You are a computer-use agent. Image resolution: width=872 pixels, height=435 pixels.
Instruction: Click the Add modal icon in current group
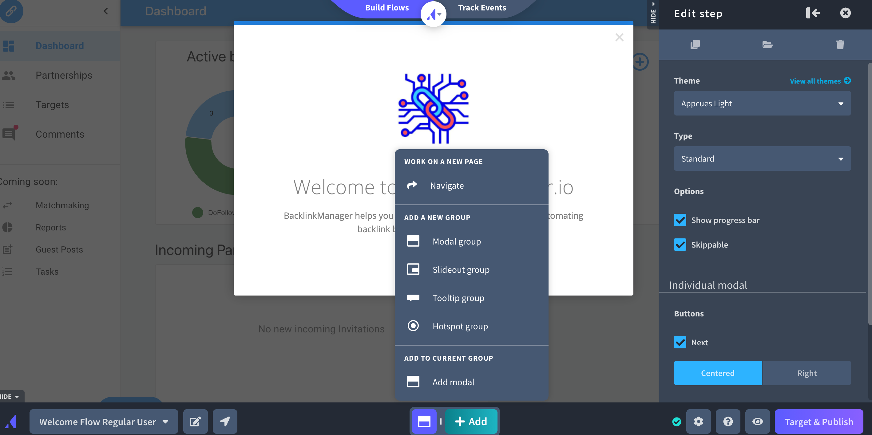tap(413, 382)
